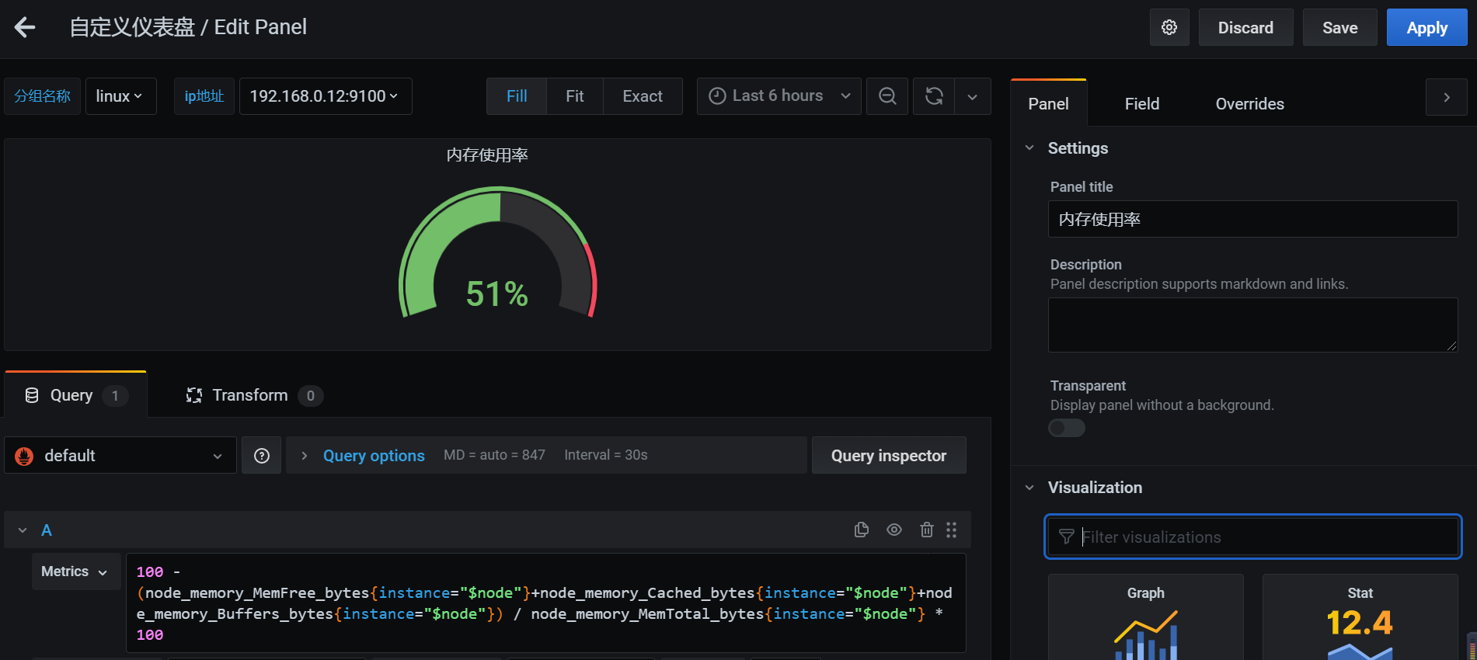Select Exact display mode
The width and height of the screenshot is (1477, 660).
(643, 96)
